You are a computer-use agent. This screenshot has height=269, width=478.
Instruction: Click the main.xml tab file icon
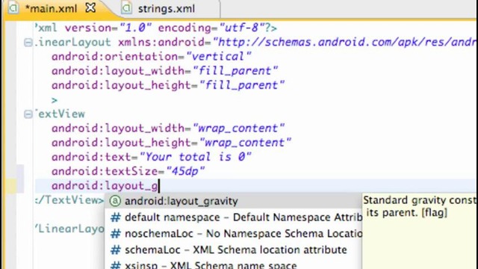[x=13, y=8]
